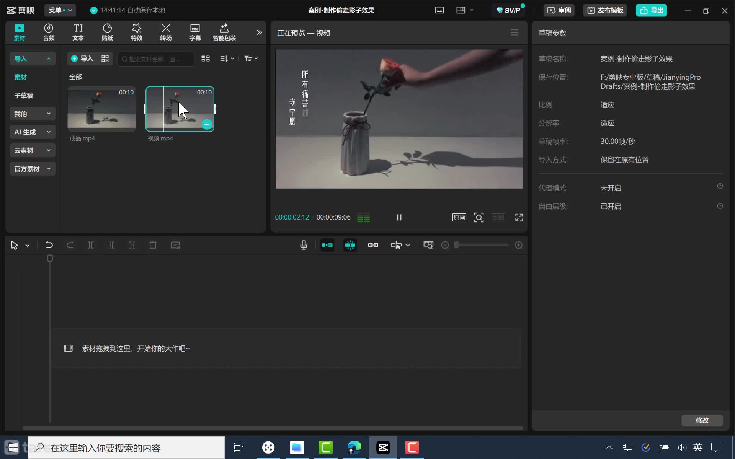Open the sort order dropdown

tap(227, 59)
